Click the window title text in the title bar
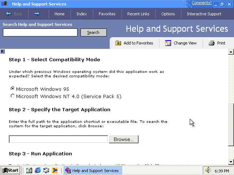Image resolution: width=234 pixels, height=175 pixels. coord(39,4)
